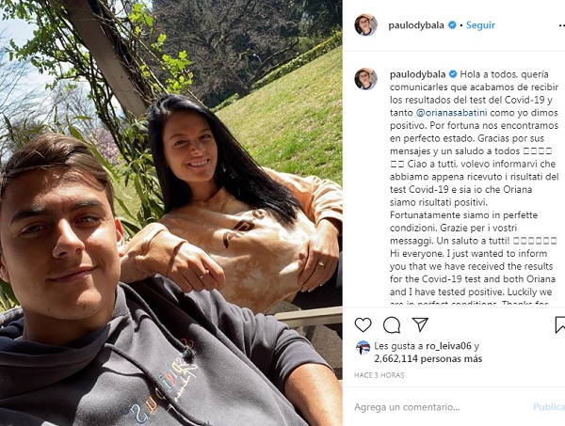Open the paulodybala username in header

pyautogui.click(x=416, y=25)
